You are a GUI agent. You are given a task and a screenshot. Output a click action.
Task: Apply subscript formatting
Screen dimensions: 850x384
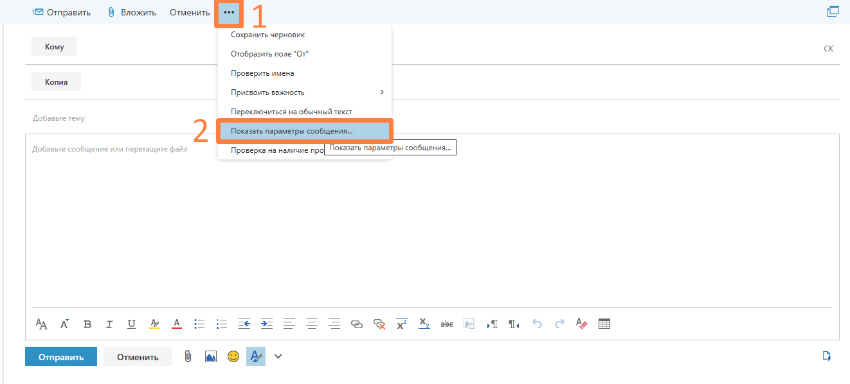(424, 324)
